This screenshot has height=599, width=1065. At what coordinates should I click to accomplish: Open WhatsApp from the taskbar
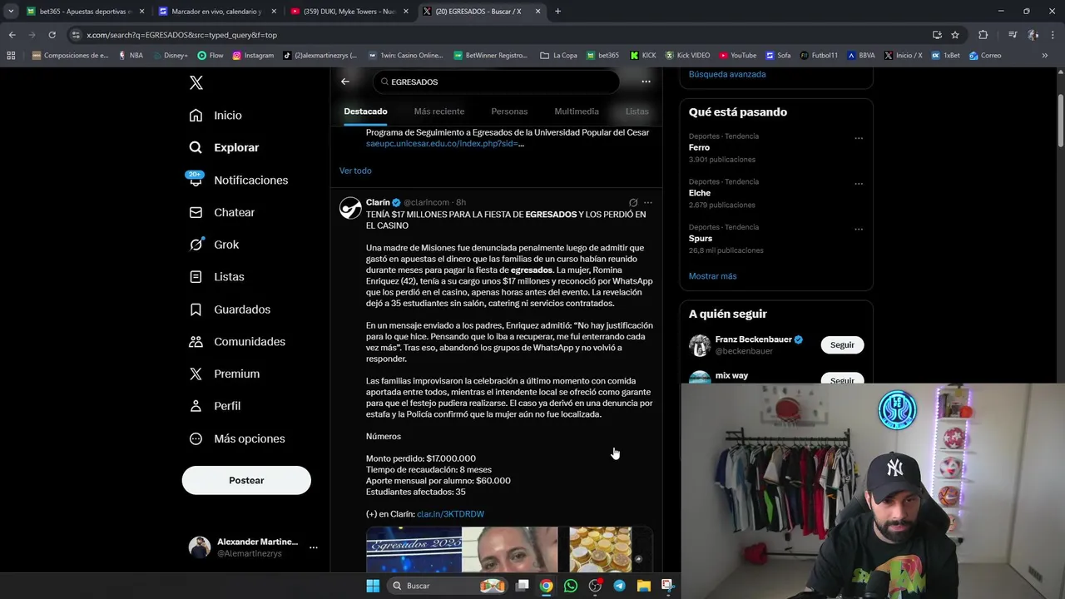coord(570,586)
